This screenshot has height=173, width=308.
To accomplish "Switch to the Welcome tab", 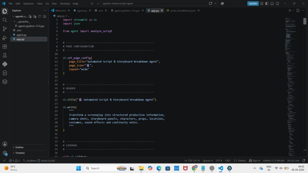I will click(60, 11).
